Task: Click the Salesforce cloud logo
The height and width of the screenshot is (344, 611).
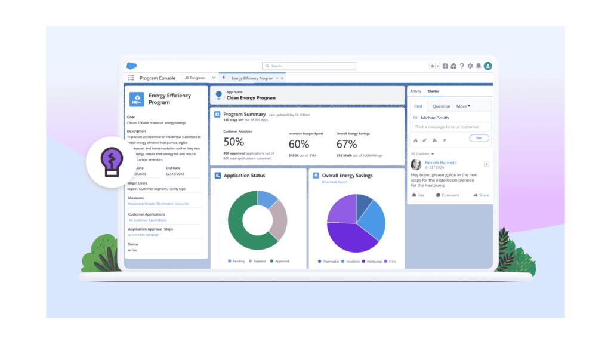Action: (x=131, y=66)
